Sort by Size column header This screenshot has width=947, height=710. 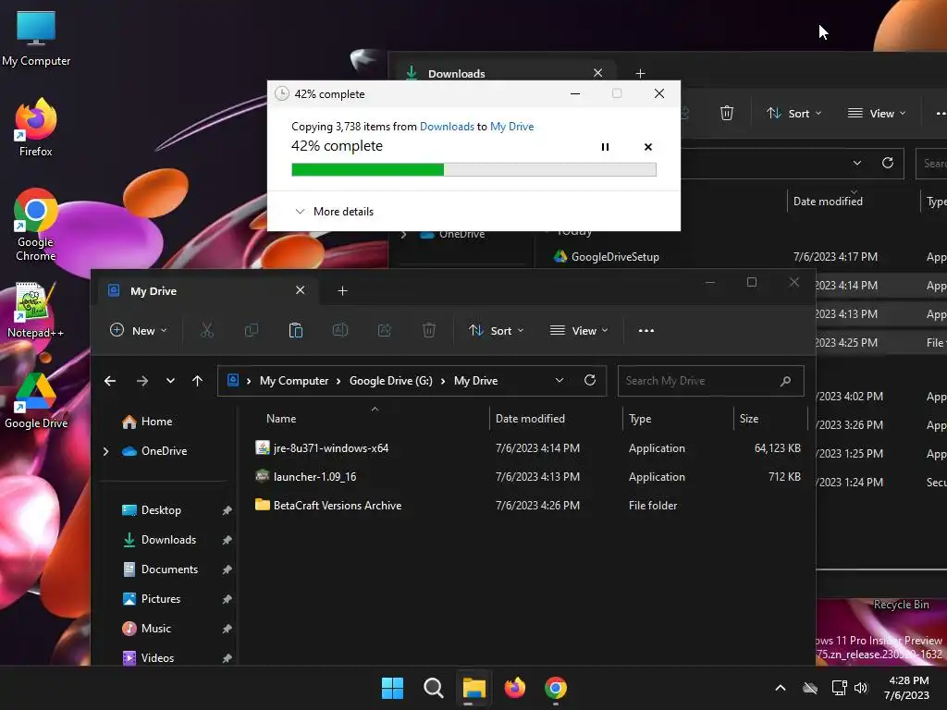click(749, 419)
